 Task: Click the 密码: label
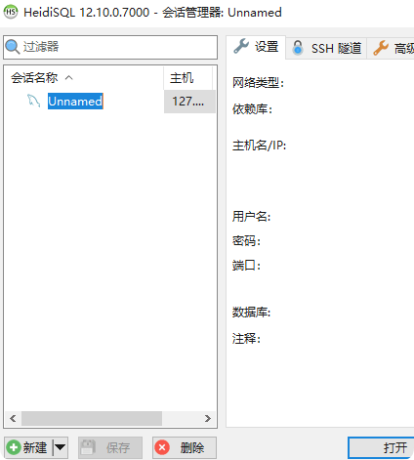pyautogui.click(x=246, y=241)
